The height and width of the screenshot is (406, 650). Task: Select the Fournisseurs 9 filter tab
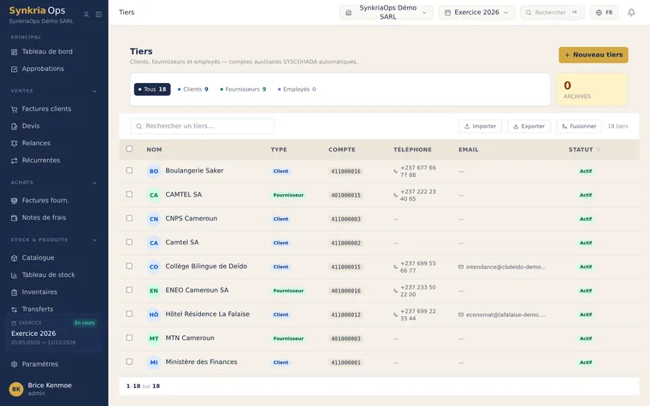(243, 90)
